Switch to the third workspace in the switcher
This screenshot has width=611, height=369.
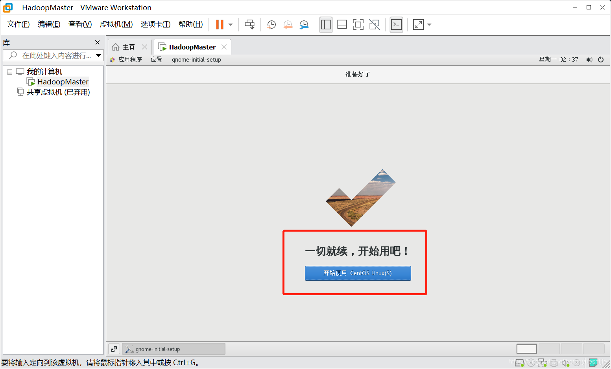click(571, 349)
